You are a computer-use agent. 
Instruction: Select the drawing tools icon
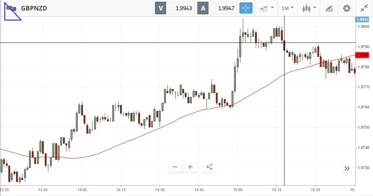pyautogui.click(x=329, y=8)
